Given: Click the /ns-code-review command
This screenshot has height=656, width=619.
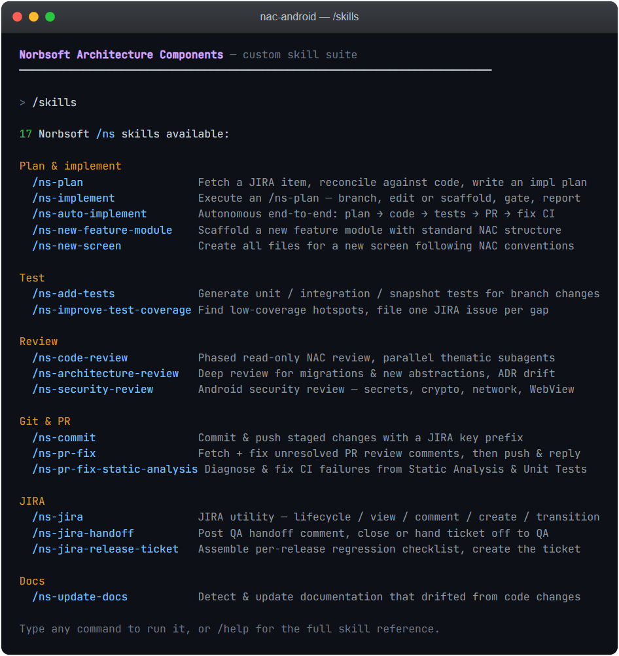Looking at the screenshot, I should 80,357.
